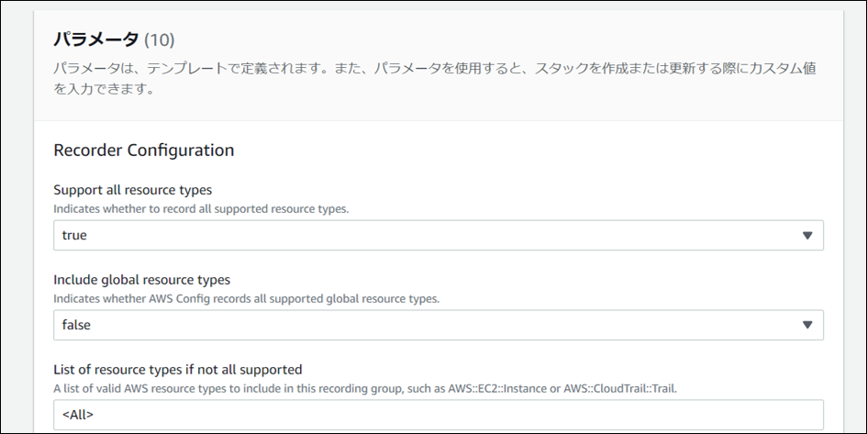Open the Support all resource types dropdown
This screenshot has height=434, width=867.
pyautogui.click(x=438, y=236)
